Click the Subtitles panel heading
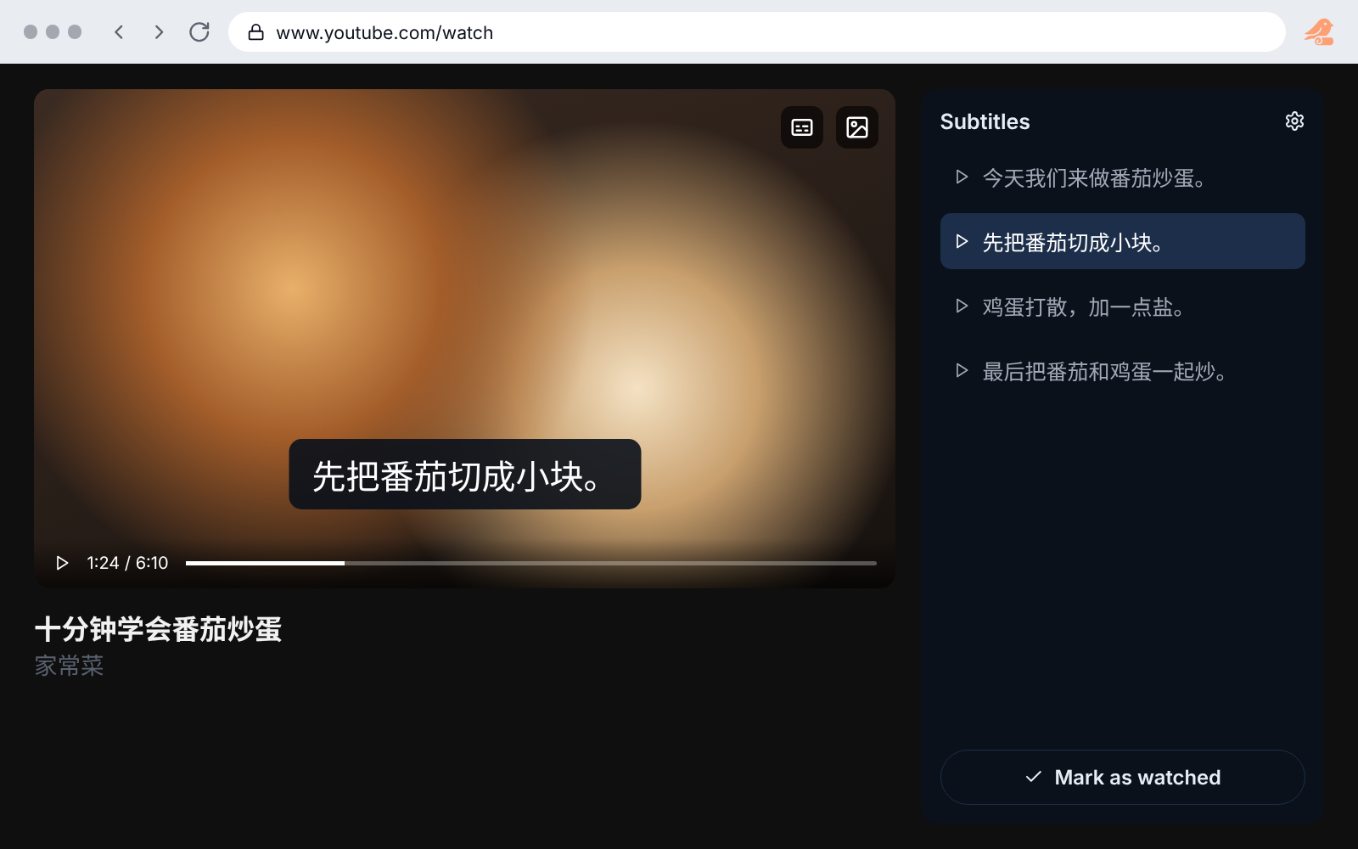The width and height of the screenshot is (1358, 849). pyautogui.click(x=985, y=121)
